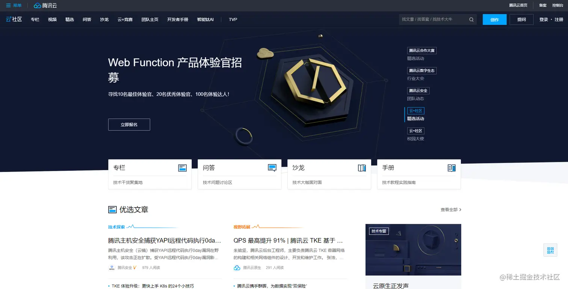Click the 创作 button

coord(494,20)
